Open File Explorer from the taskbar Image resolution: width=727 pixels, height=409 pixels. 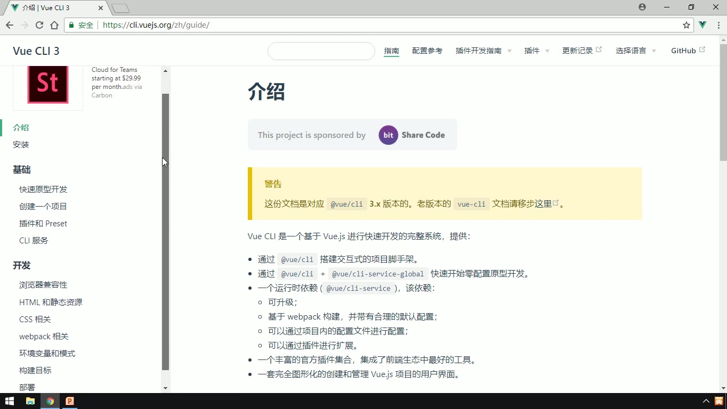30,401
